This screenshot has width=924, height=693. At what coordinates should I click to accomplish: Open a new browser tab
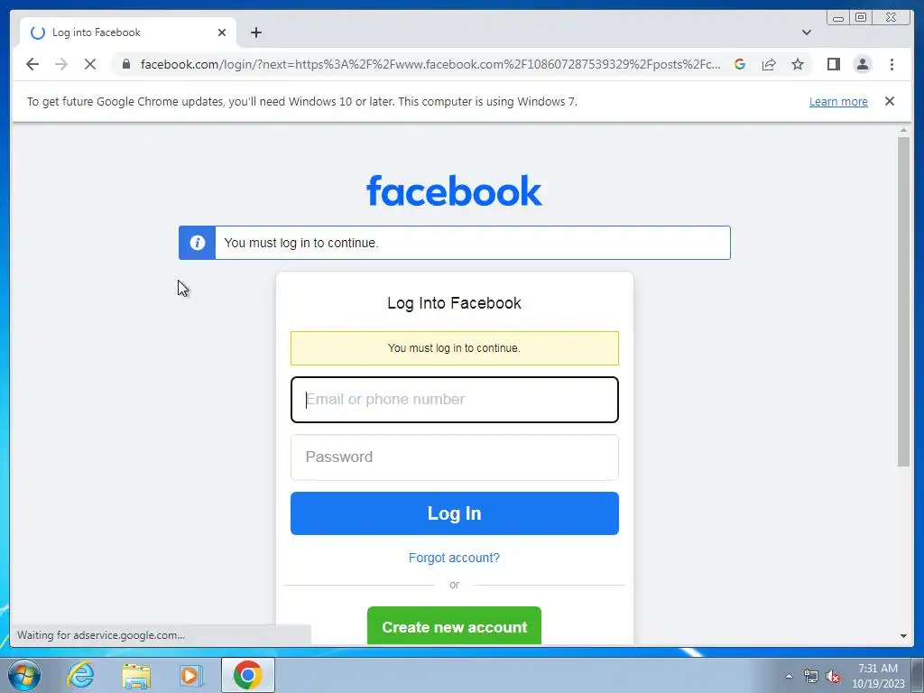click(255, 32)
